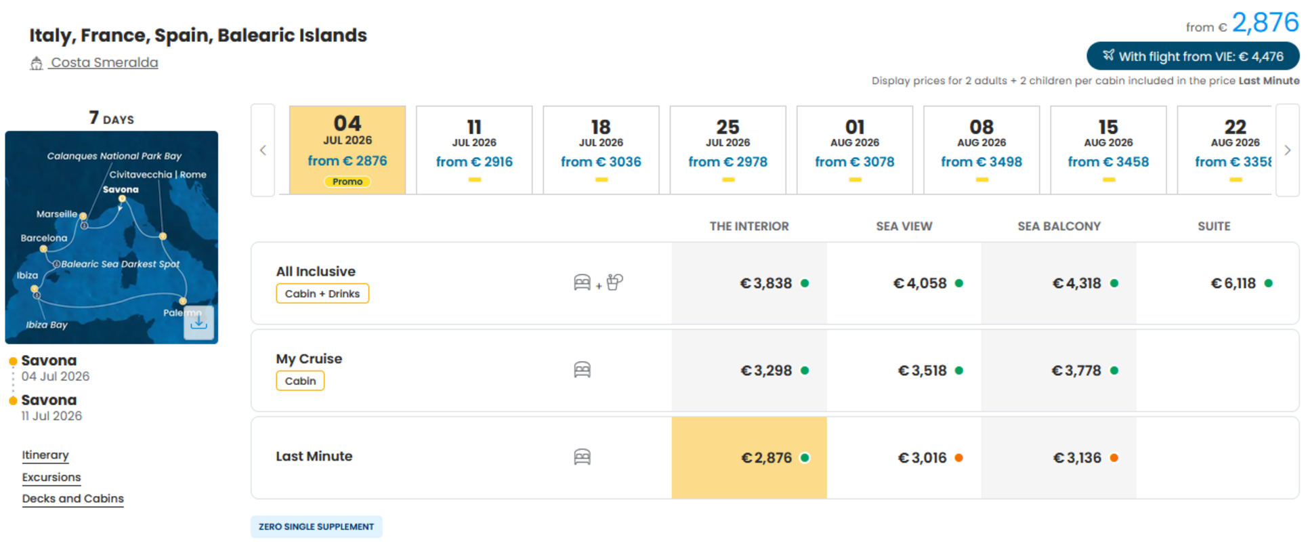Screen dimensions: 1308x542
Task: Select My Cruise sea balcony €3,778
Action: tap(1059, 371)
